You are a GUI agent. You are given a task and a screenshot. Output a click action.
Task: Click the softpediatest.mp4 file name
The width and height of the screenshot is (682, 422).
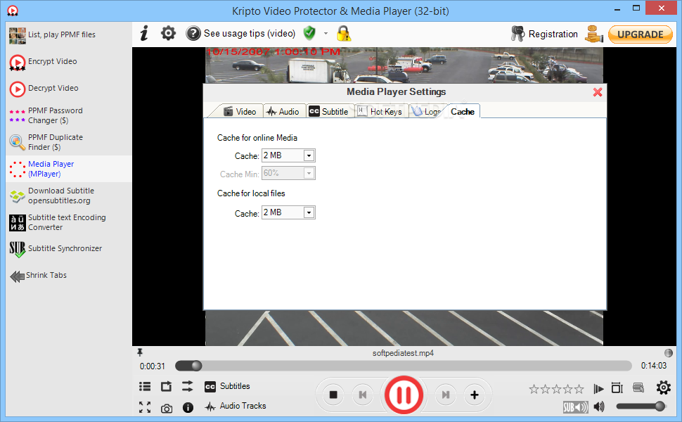[403, 353]
